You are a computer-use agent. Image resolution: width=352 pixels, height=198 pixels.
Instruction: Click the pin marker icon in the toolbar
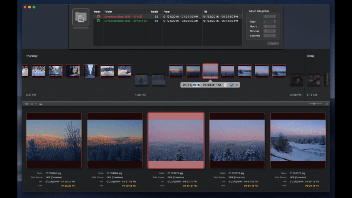[36, 104]
